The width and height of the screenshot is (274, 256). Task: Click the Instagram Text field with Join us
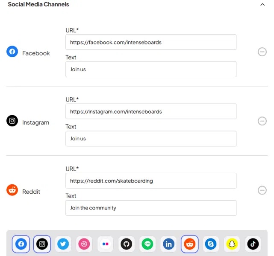point(150,139)
